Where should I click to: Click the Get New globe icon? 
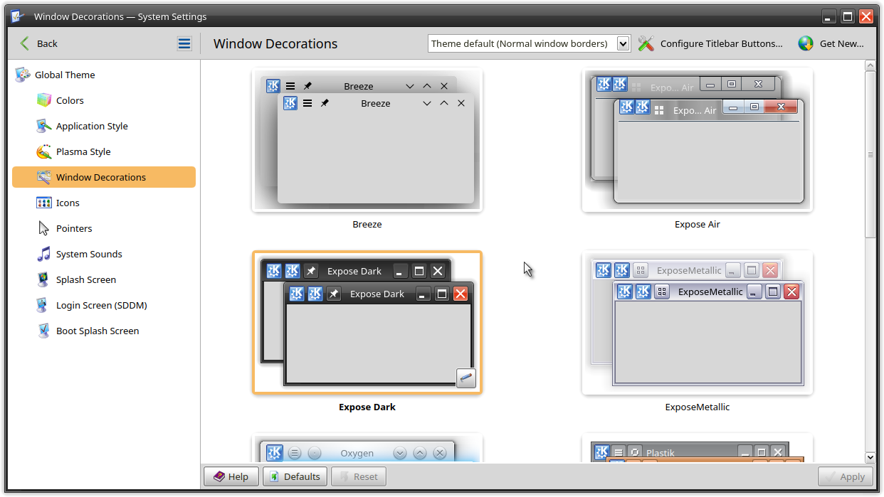click(806, 43)
